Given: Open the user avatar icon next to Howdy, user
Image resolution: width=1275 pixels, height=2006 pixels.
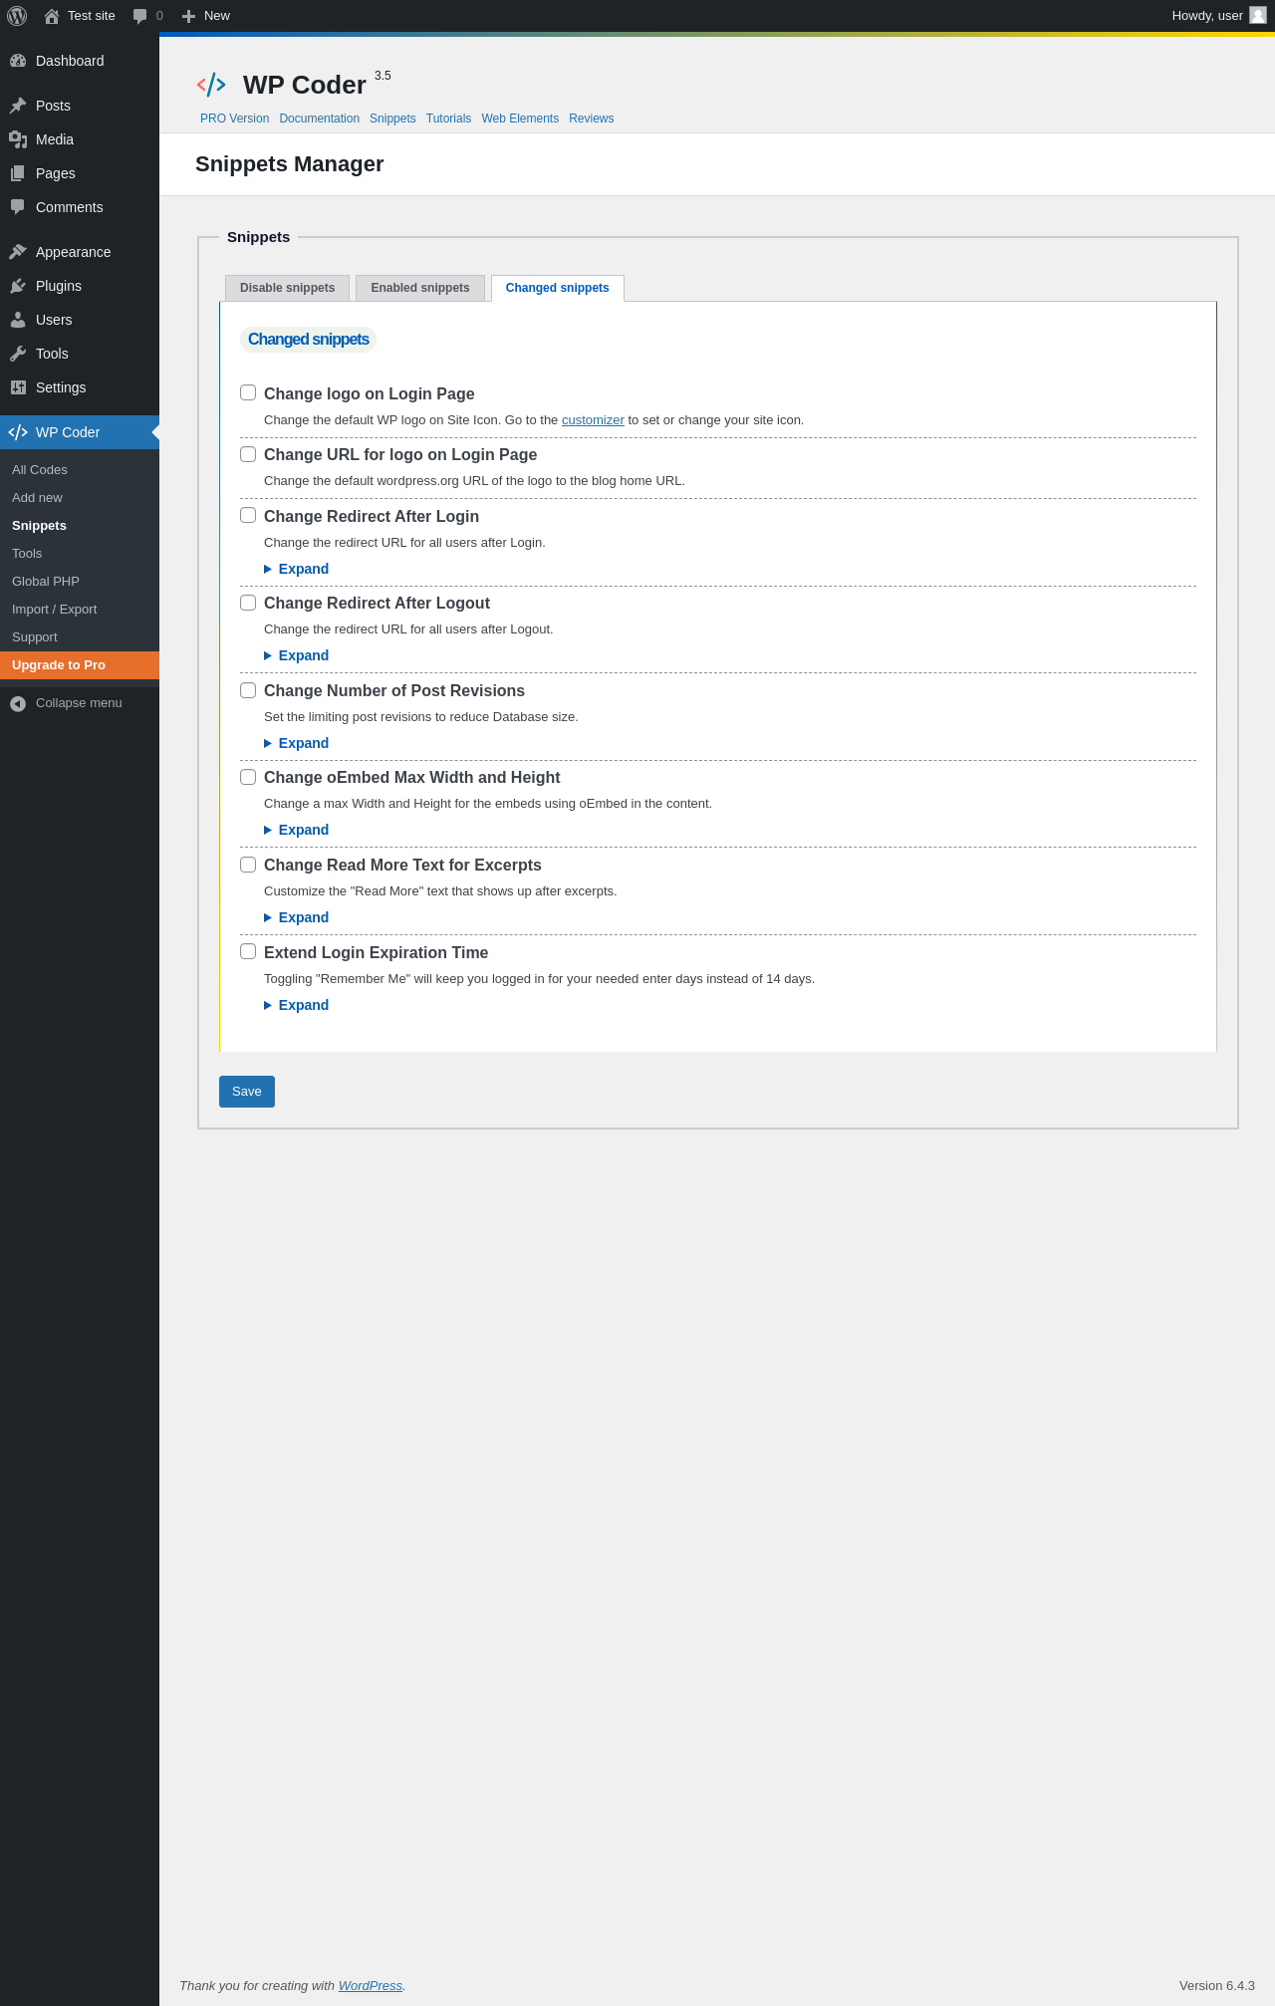Looking at the screenshot, I should point(1258,15).
